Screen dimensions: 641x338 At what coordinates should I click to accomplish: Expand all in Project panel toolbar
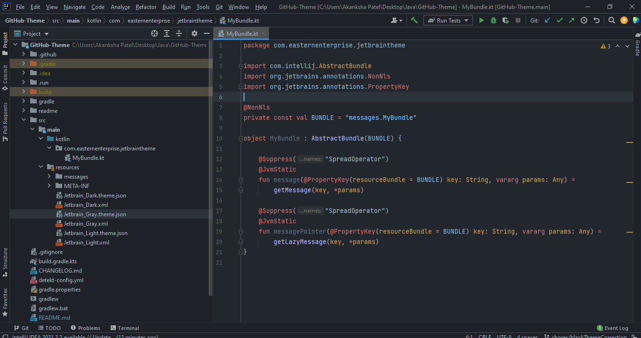coord(167,33)
